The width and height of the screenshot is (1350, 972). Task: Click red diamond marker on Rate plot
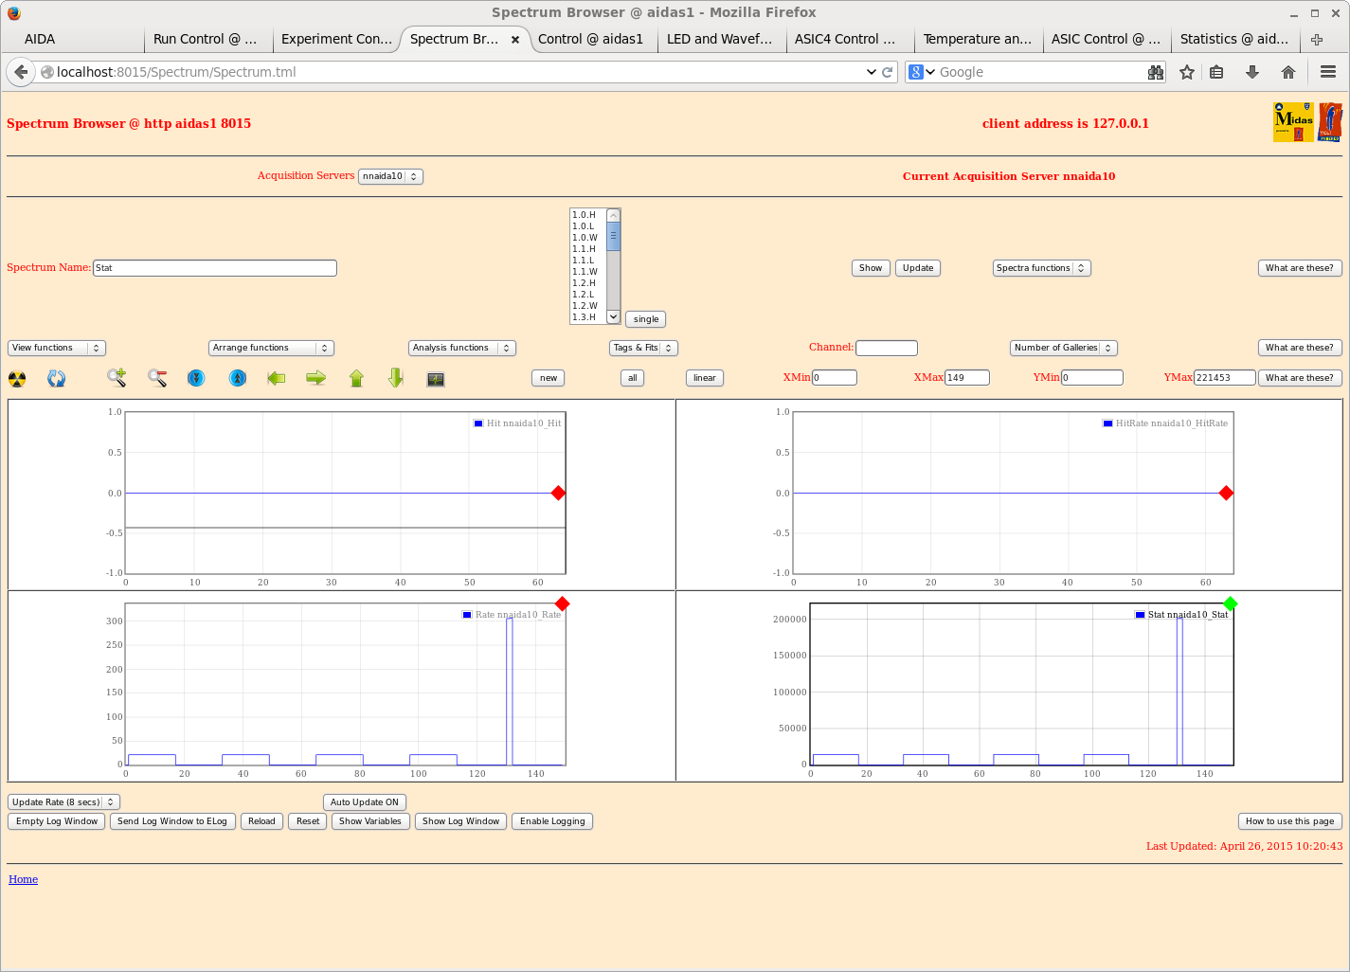pos(562,603)
